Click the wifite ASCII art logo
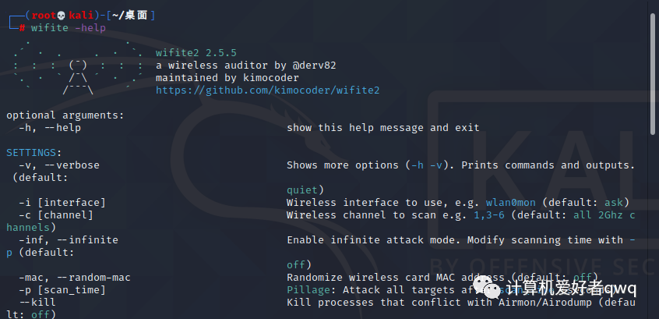The image size is (659, 319). (78, 67)
